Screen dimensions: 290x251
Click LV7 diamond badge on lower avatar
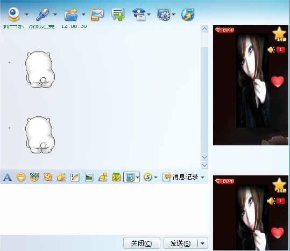click(x=225, y=181)
